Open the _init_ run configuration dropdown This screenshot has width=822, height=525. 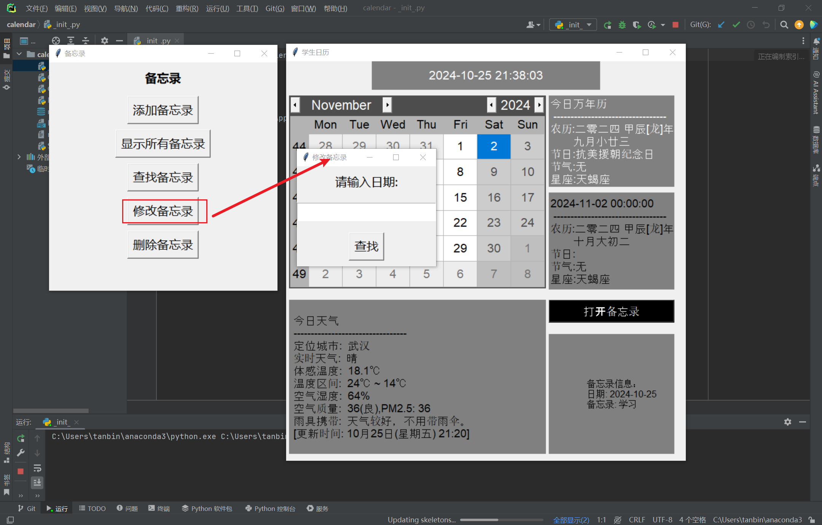click(x=573, y=25)
